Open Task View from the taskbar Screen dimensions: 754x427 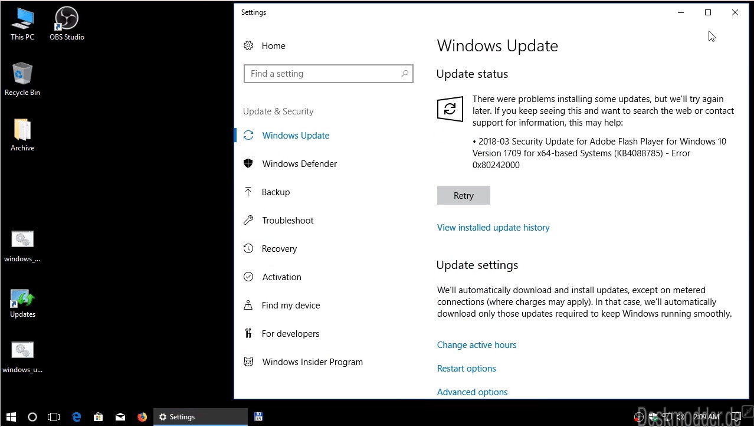[x=54, y=417]
